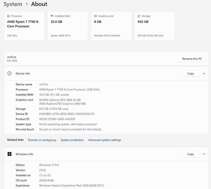This screenshot has width=211, height=189.
Task: Click the Storage drive icon
Action: coord(139,16)
